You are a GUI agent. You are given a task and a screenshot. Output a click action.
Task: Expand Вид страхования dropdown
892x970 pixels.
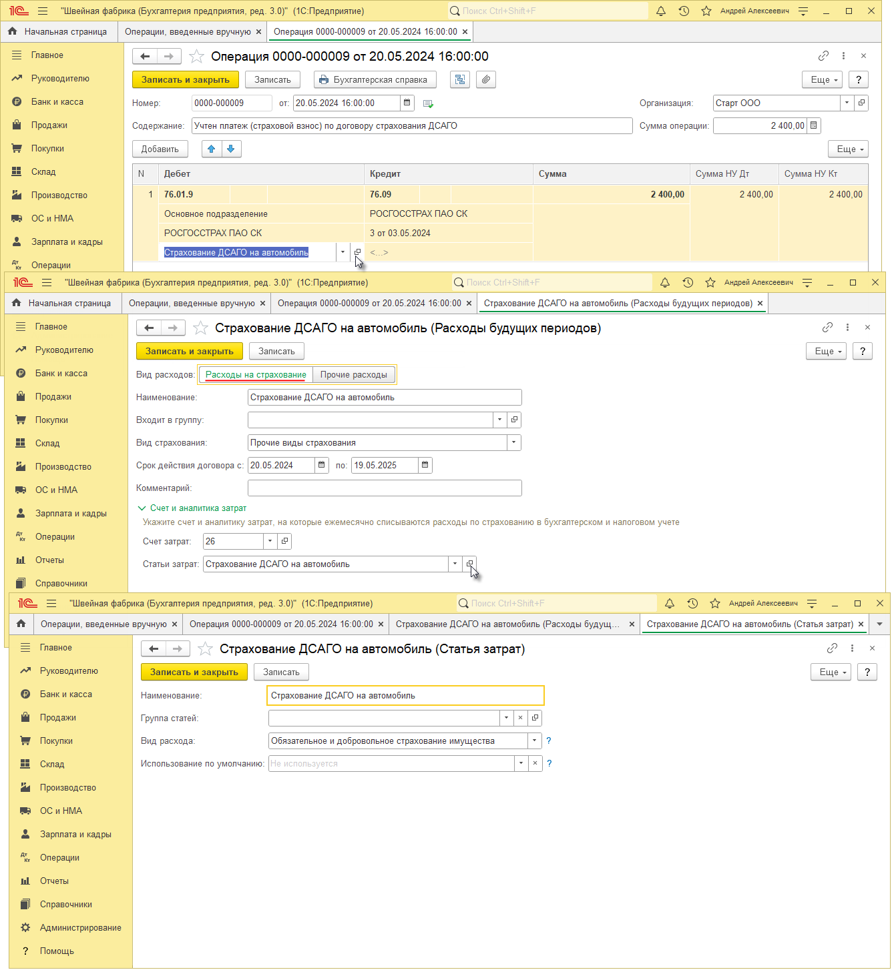click(514, 442)
